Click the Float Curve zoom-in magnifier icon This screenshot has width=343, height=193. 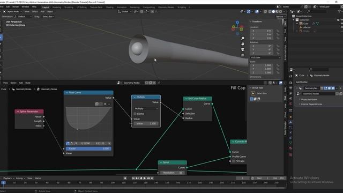tap(96, 104)
